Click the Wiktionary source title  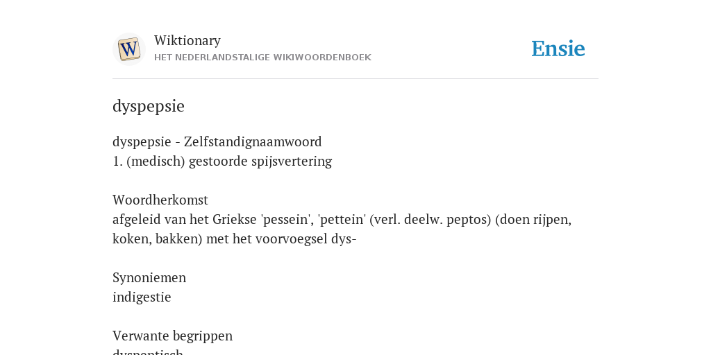[187, 40]
